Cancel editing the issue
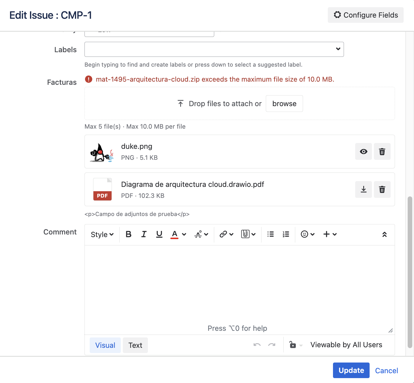The image size is (414, 383). 386,371
